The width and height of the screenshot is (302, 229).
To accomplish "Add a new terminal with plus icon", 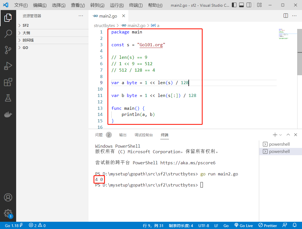I will tap(275, 135).
